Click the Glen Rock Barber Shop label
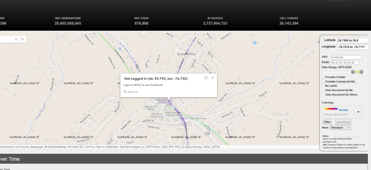 point(157,115)
